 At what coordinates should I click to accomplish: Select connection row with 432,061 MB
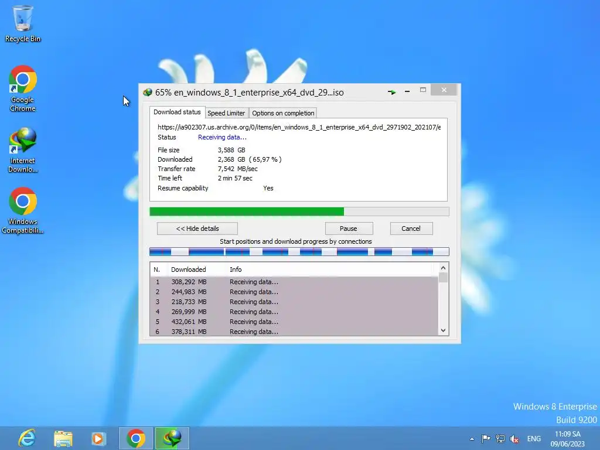(x=294, y=322)
